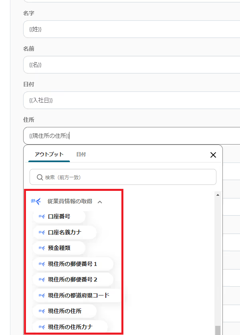The image size is (240, 335).
Task: Click the icon beside 口座番号
Action: click(42, 217)
